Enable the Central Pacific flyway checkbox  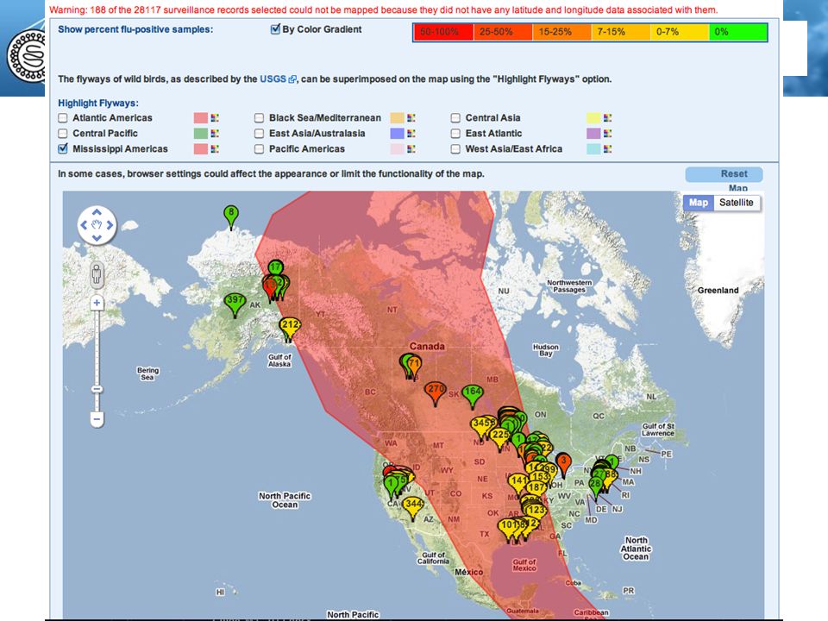63,133
